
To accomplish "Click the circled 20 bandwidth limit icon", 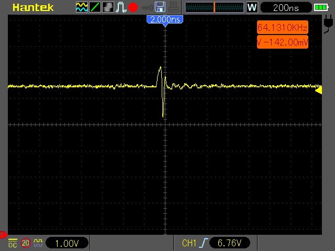I will (x=26, y=243).
